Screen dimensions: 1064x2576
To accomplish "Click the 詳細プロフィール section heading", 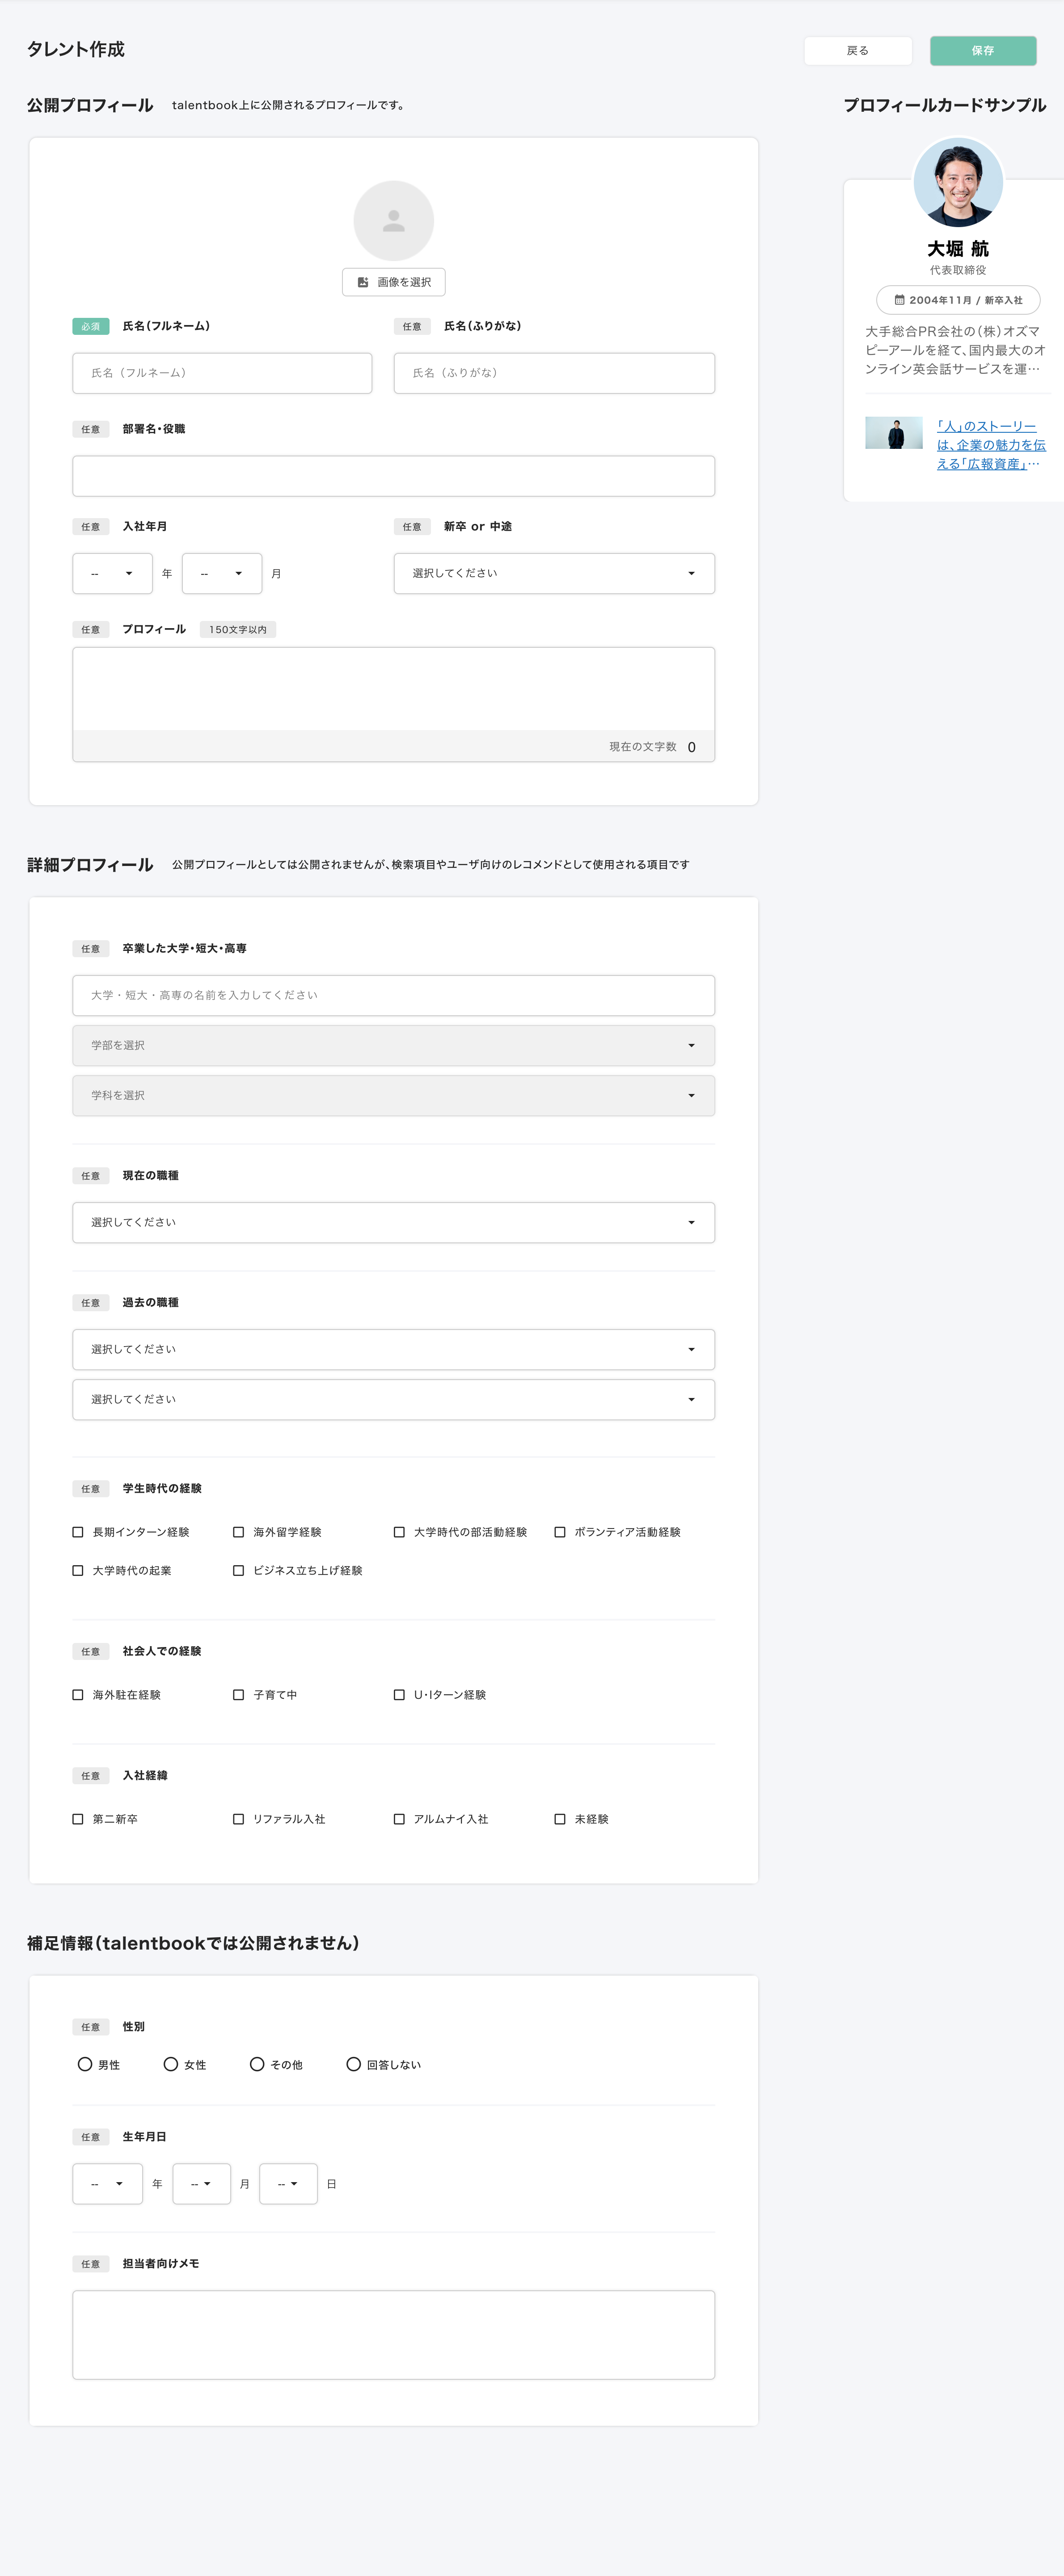I will coord(90,865).
